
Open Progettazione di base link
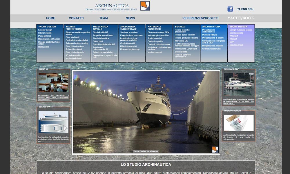(103, 35)
